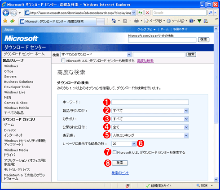This screenshot has height=190, width=220.
Task: Open Windows Media category link
Action: coord(16,150)
